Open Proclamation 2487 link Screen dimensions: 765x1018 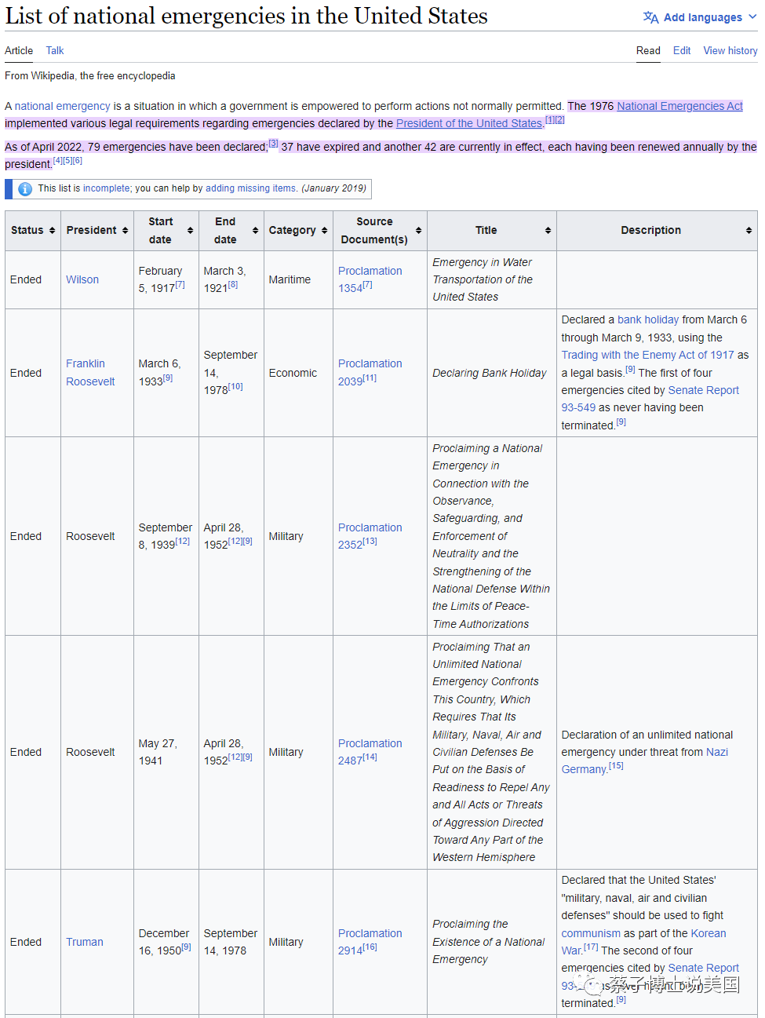point(370,752)
